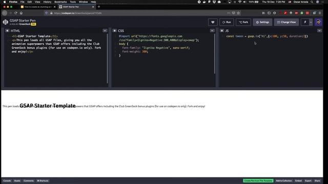
Task: Open HTML editor settings gear
Action: [7, 31]
